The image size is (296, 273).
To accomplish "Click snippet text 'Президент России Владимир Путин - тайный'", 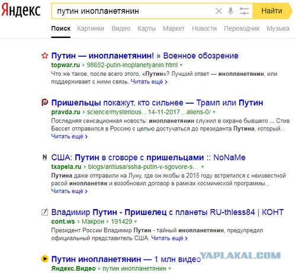I will click(114, 230).
